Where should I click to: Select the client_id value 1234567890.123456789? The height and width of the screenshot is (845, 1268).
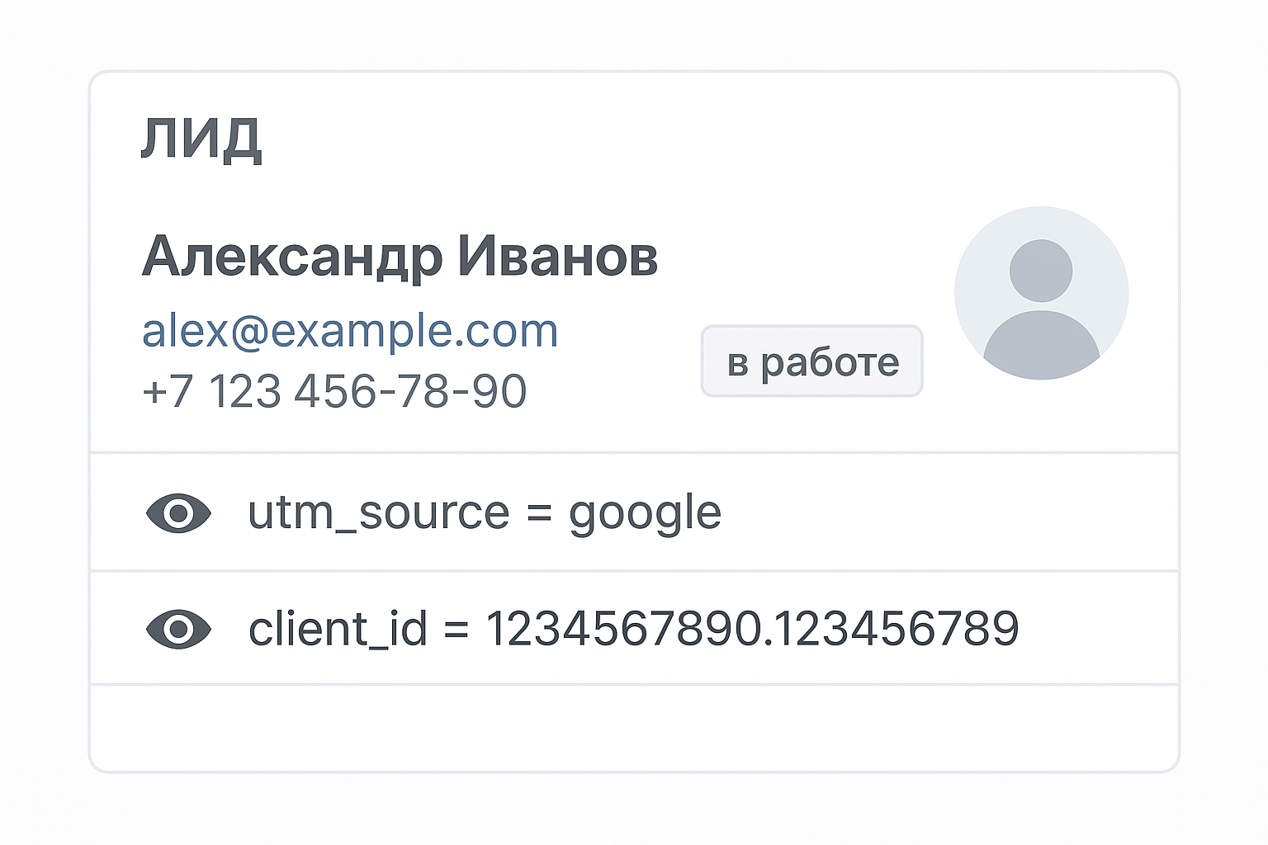coord(751,629)
